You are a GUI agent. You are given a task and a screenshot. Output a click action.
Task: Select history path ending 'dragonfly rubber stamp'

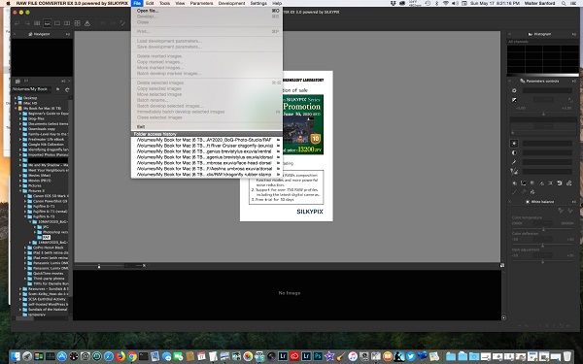[x=207, y=174]
